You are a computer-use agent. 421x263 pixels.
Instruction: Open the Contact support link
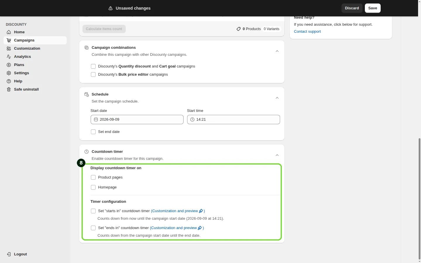coord(307,32)
